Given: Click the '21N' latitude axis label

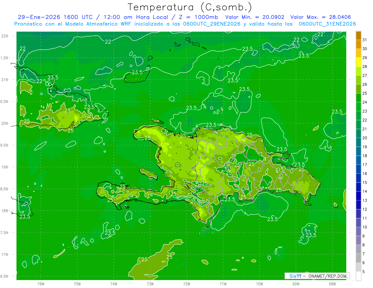Looking at the screenshot, I should 5,80.
